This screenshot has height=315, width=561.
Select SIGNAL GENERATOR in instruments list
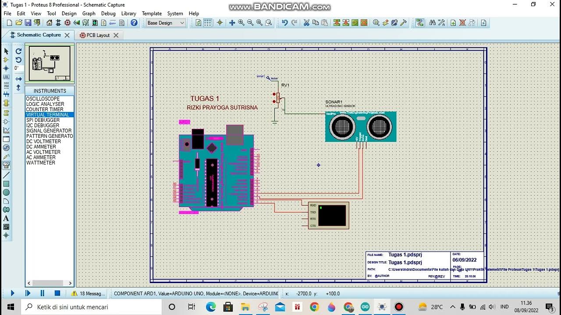(49, 131)
